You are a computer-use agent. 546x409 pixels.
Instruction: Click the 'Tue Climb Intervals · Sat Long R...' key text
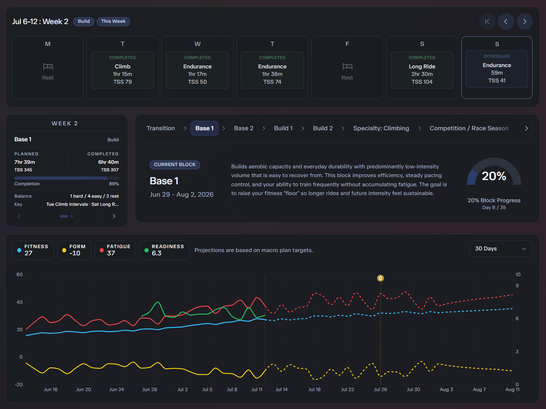pos(82,204)
